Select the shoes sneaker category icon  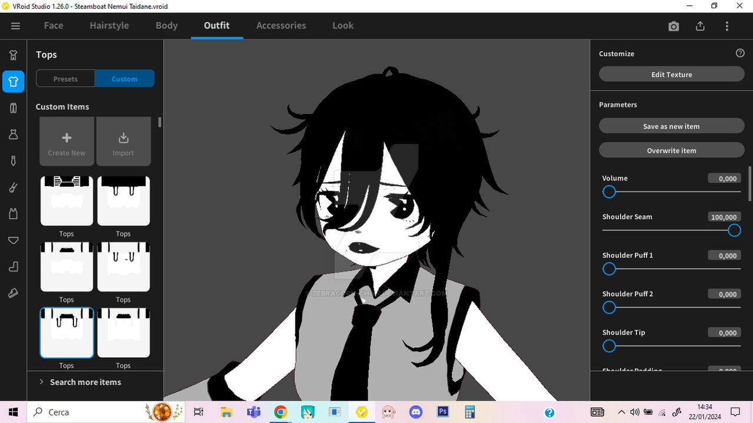coord(13,293)
